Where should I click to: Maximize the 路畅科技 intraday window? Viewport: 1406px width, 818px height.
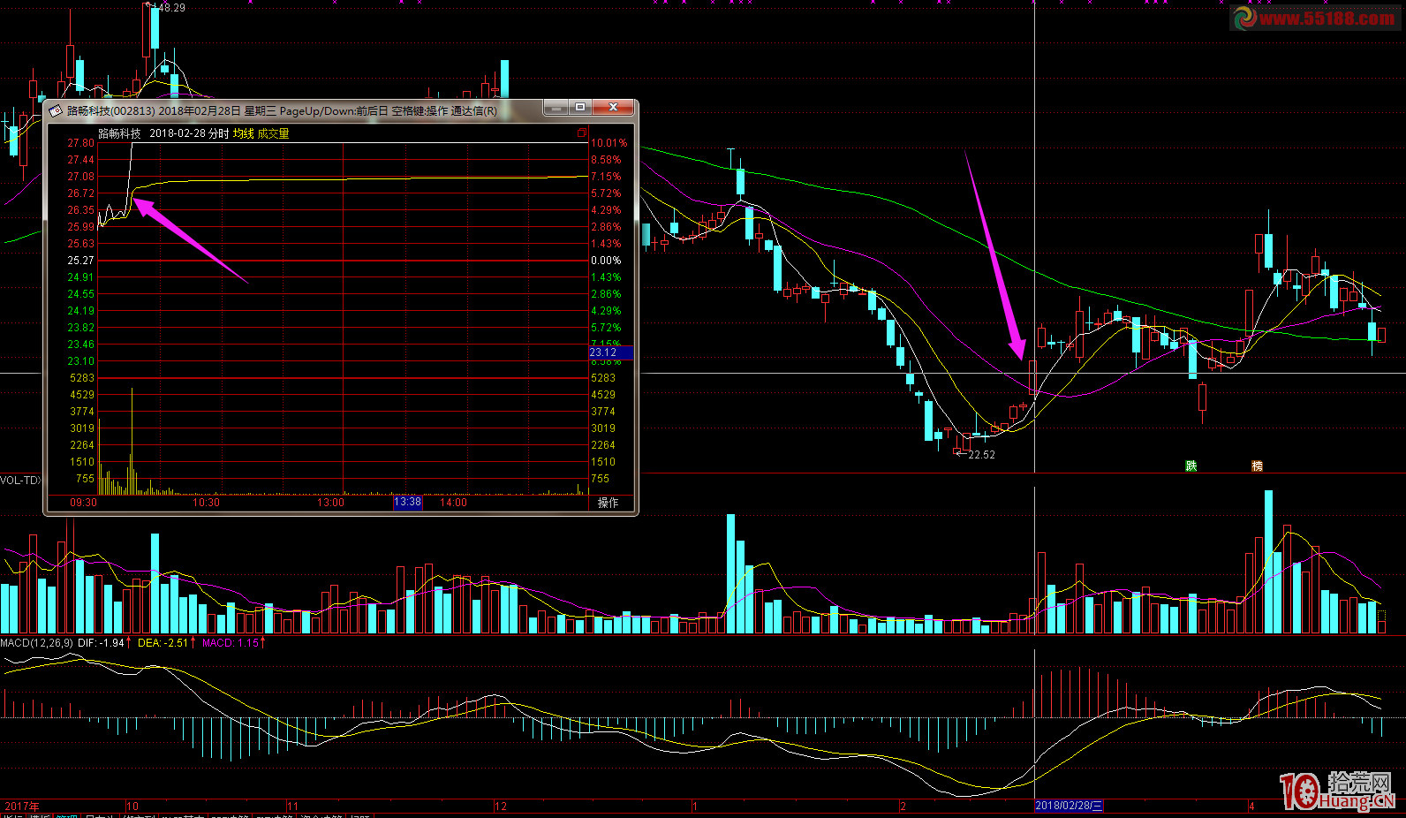(580, 108)
